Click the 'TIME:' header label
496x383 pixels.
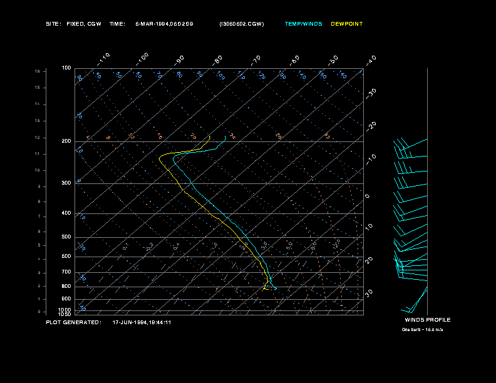pyautogui.click(x=117, y=24)
